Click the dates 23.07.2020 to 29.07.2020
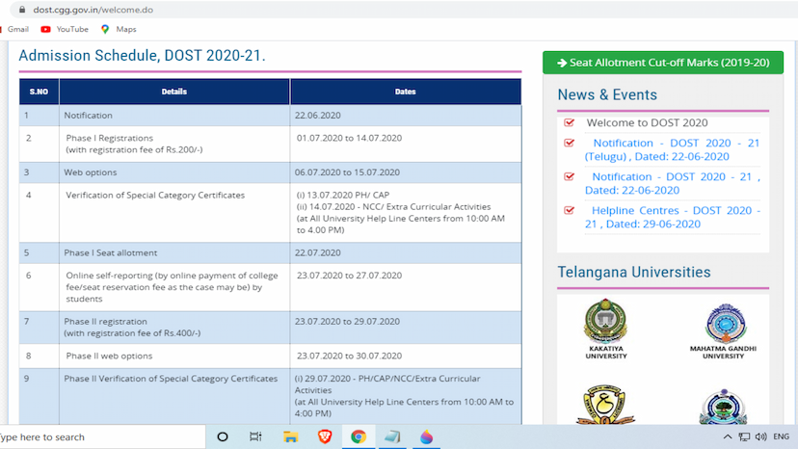Viewport: 798px width, 449px height. click(x=347, y=322)
